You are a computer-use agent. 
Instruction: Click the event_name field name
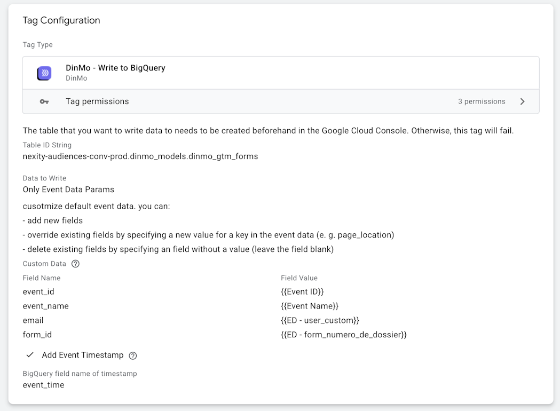click(x=46, y=306)
